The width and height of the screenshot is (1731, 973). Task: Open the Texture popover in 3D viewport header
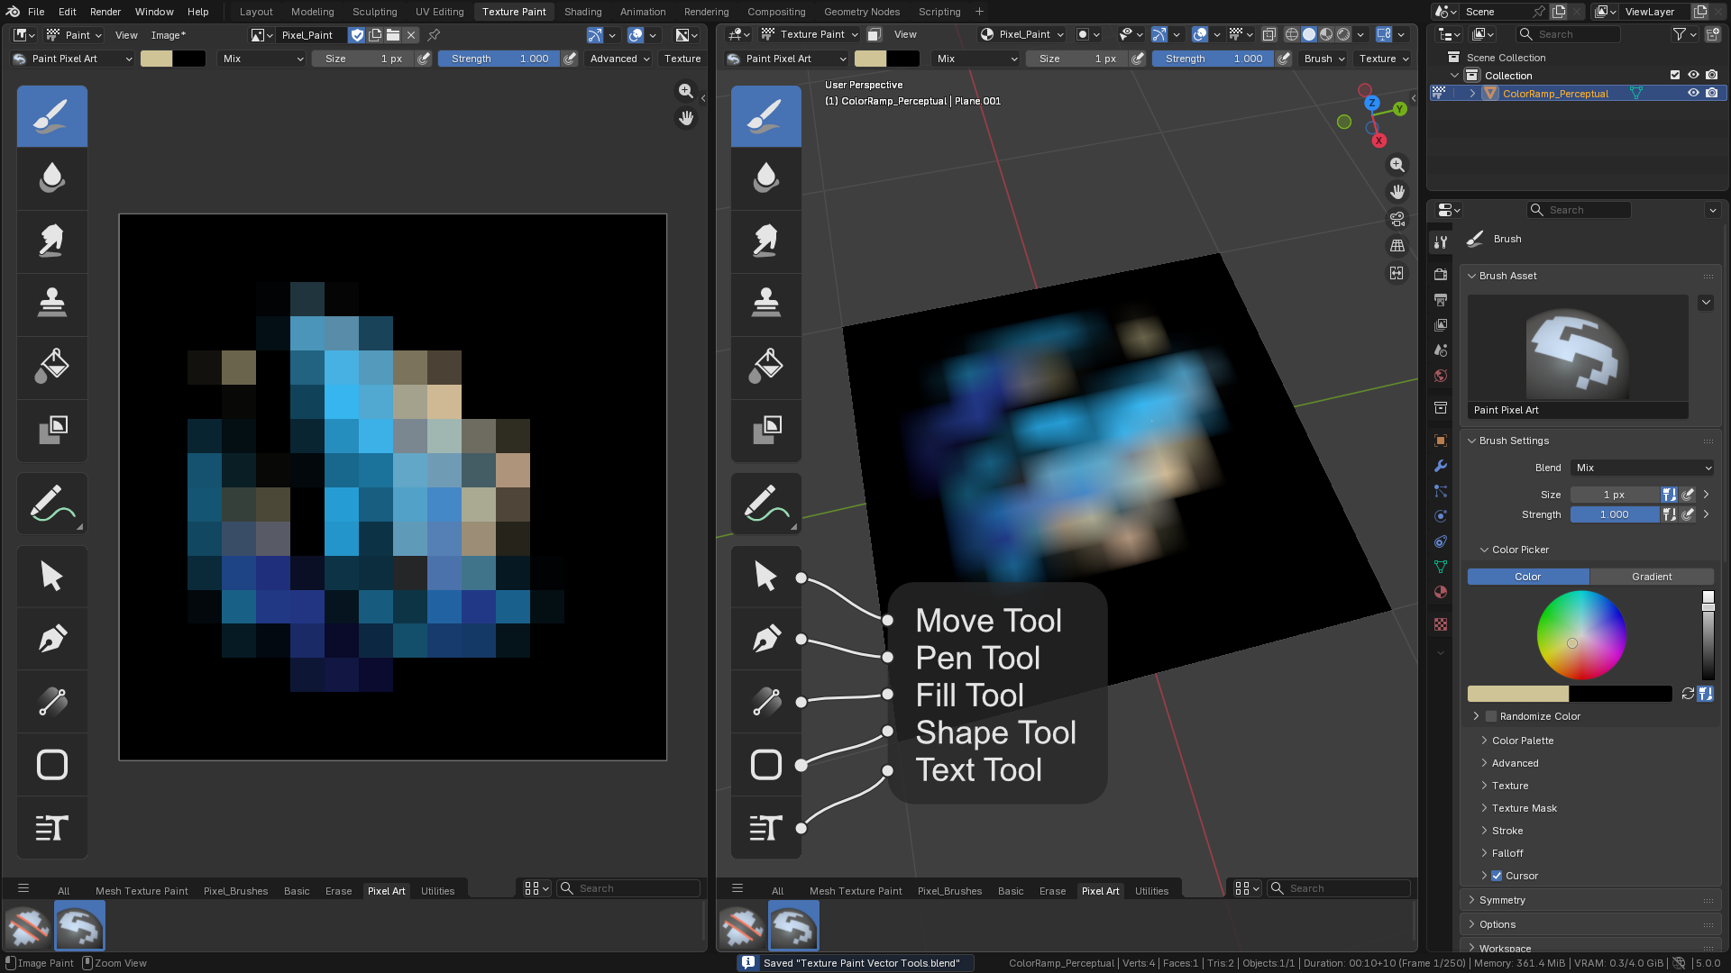point(1383,59)
